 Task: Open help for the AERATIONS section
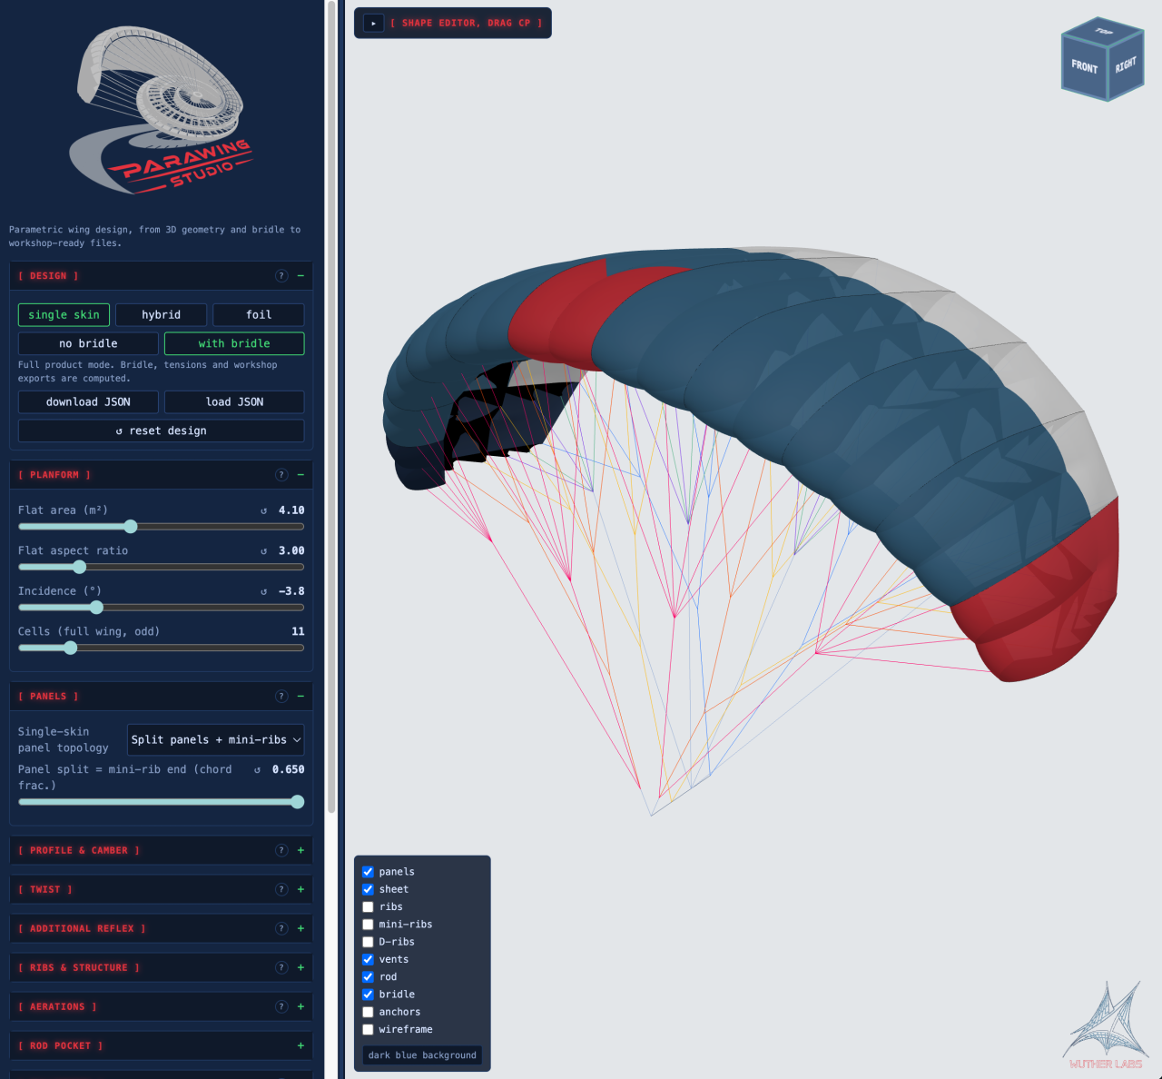pyautogui.click(x=281, y=1007)
